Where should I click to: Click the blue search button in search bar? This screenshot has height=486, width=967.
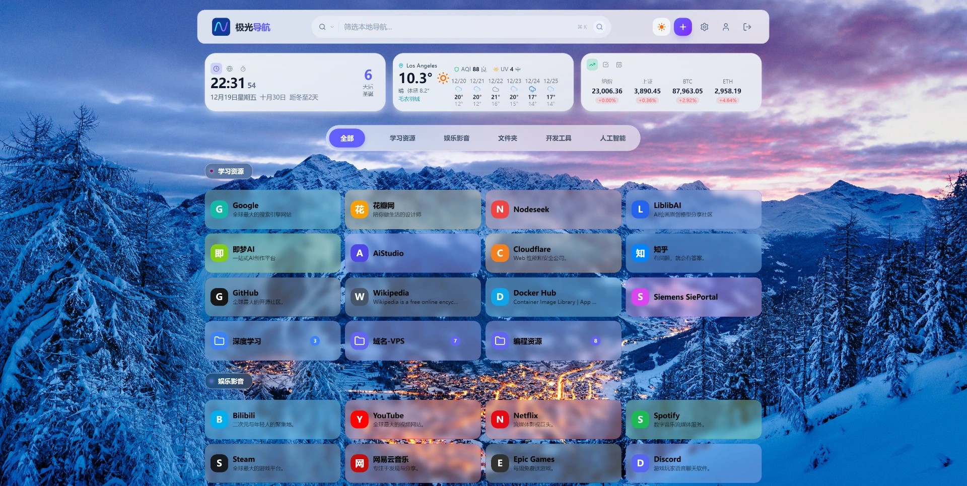point(599,27)
